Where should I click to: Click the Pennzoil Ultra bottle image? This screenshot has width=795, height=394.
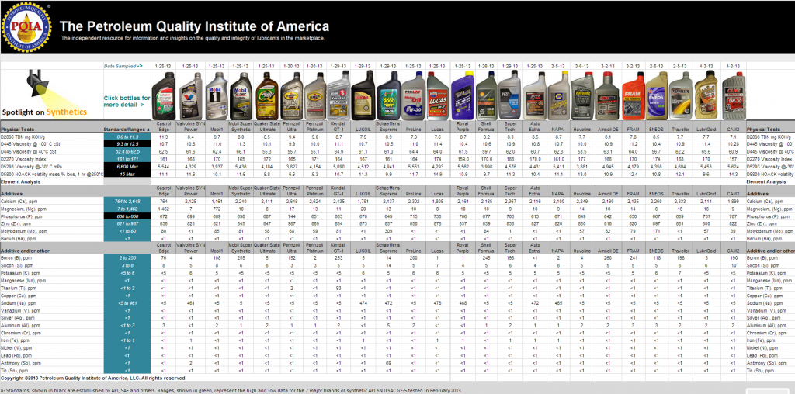pos(292,95)
